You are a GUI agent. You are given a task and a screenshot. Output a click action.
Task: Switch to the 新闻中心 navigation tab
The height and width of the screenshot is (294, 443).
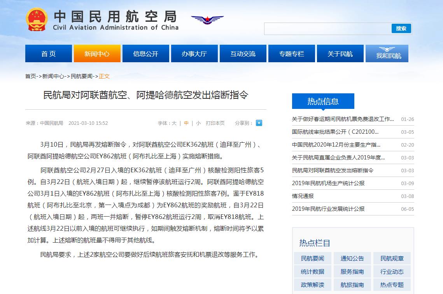[97, 53]
